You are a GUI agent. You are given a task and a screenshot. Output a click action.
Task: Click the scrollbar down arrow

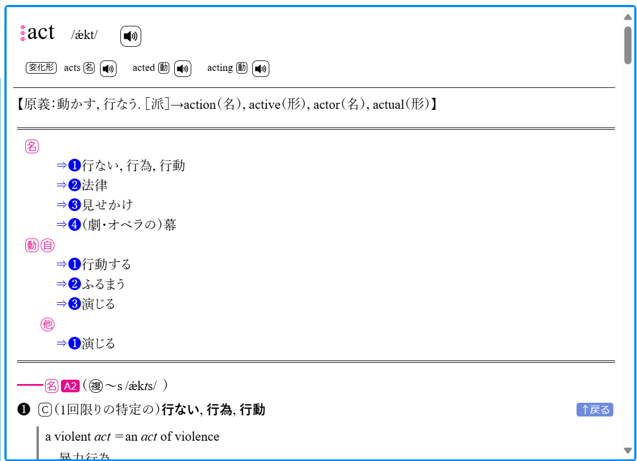coord(628,450)
